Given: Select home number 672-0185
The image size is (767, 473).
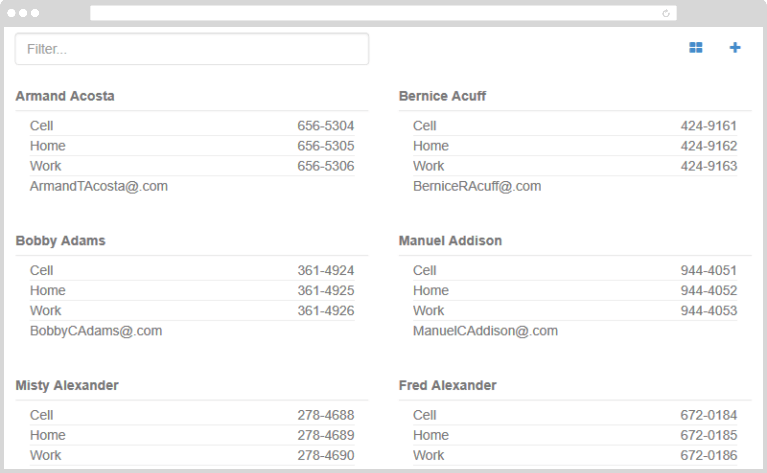Looking at the screenshot, I should pyautogui.click(x=709, y=435).
